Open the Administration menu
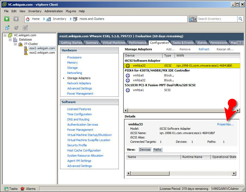Viewport: 246px width, 192px height. pos(54,11)
